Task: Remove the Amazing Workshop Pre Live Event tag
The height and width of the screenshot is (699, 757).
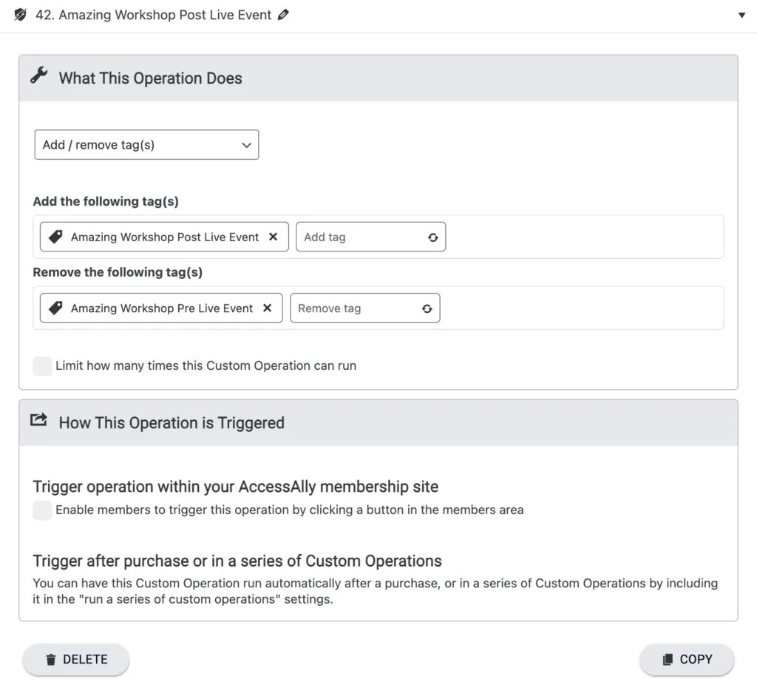Action: (268, 308)
